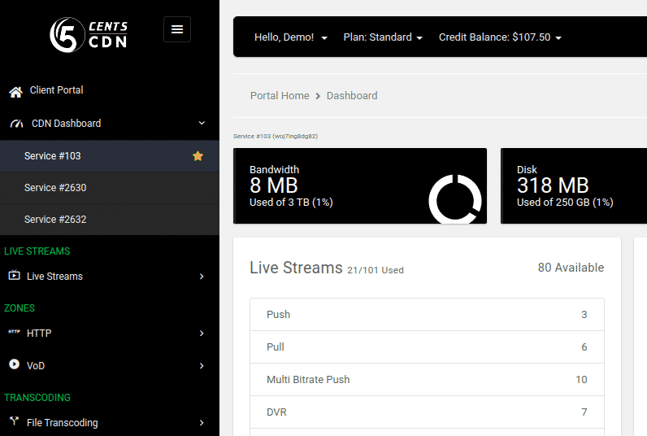Image resolution: width=647 pixels, height=436 pixels.
Task: Open the Credit Balance dropdown
Action: coord(500,37)
